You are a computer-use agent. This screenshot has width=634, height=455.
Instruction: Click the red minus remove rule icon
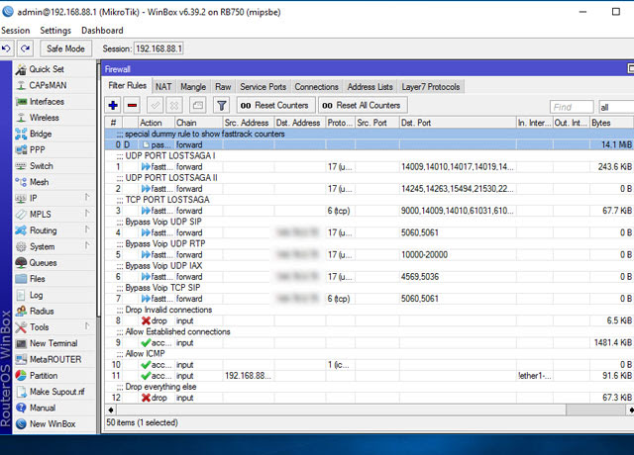pos(132,106)
